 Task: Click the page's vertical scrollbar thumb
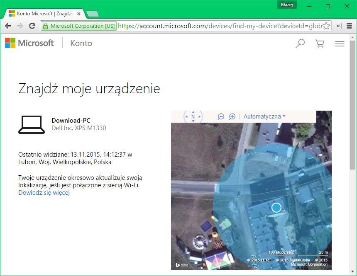(352, 104)
